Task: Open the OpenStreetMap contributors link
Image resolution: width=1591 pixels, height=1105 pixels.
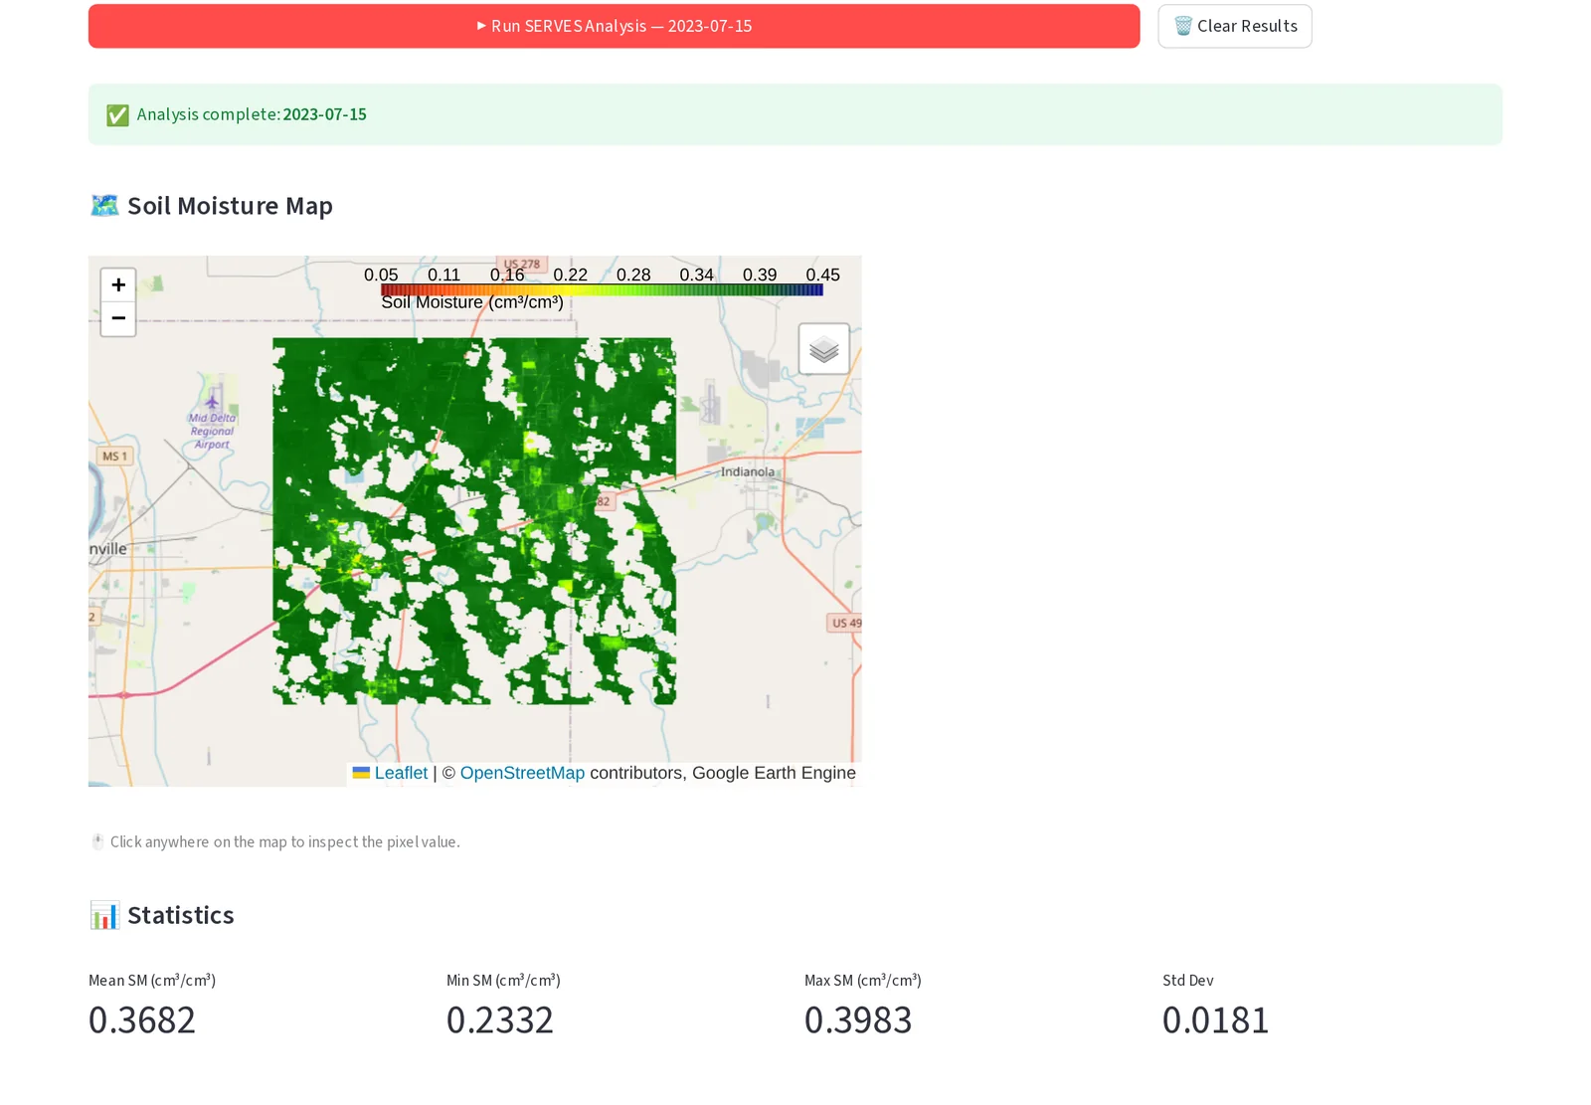Action: click(x=522, y=773)
